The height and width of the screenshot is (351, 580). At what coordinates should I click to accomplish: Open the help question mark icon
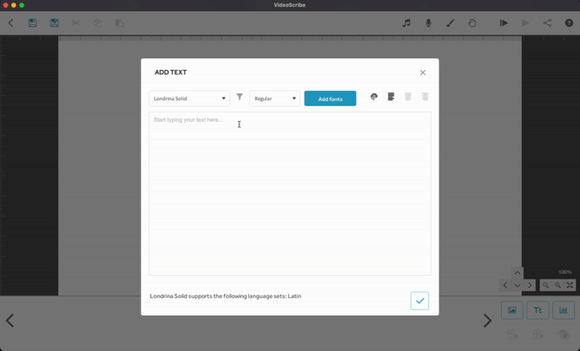pos(569,23)
